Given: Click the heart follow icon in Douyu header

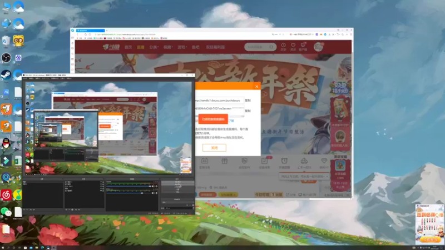Looking at the screenshot, I should click(293, 46).
